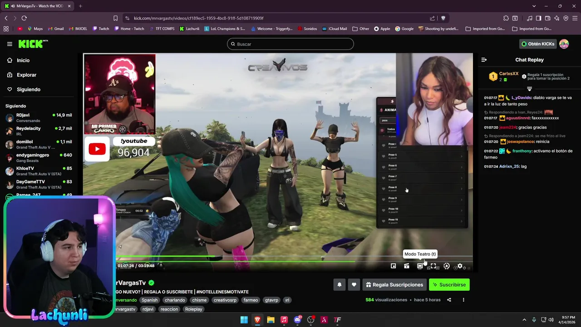Open KhloeTV channel in followed list
Viewport: 581px width, 327px height.
point(39,171)
